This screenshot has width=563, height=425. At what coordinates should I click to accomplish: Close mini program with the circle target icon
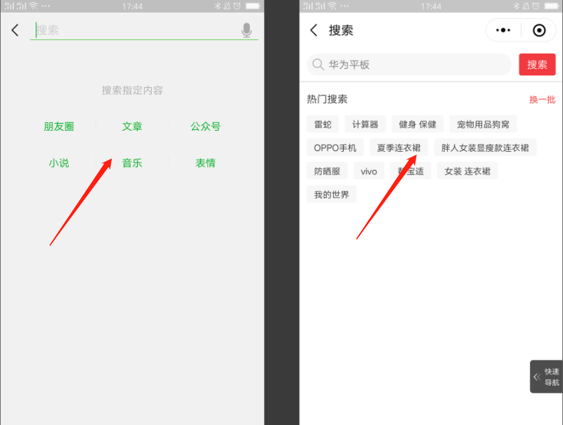point(539,31)
